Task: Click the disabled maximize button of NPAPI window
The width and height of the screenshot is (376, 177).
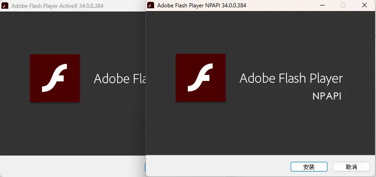Action: click(343, 5)
